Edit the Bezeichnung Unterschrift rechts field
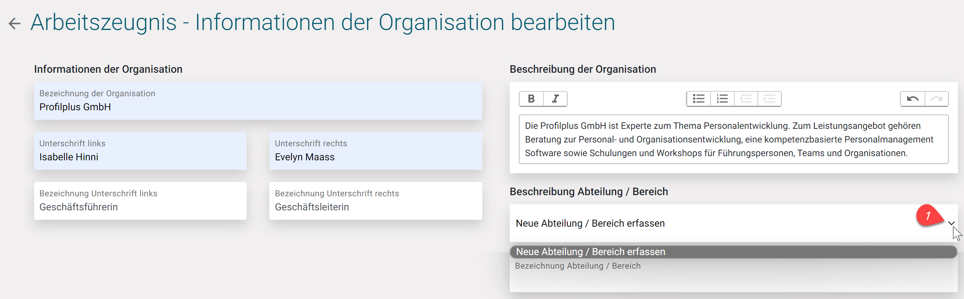 point(376,202)
